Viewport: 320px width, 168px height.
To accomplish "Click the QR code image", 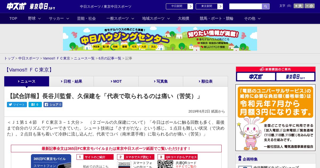I will [165, 164].
